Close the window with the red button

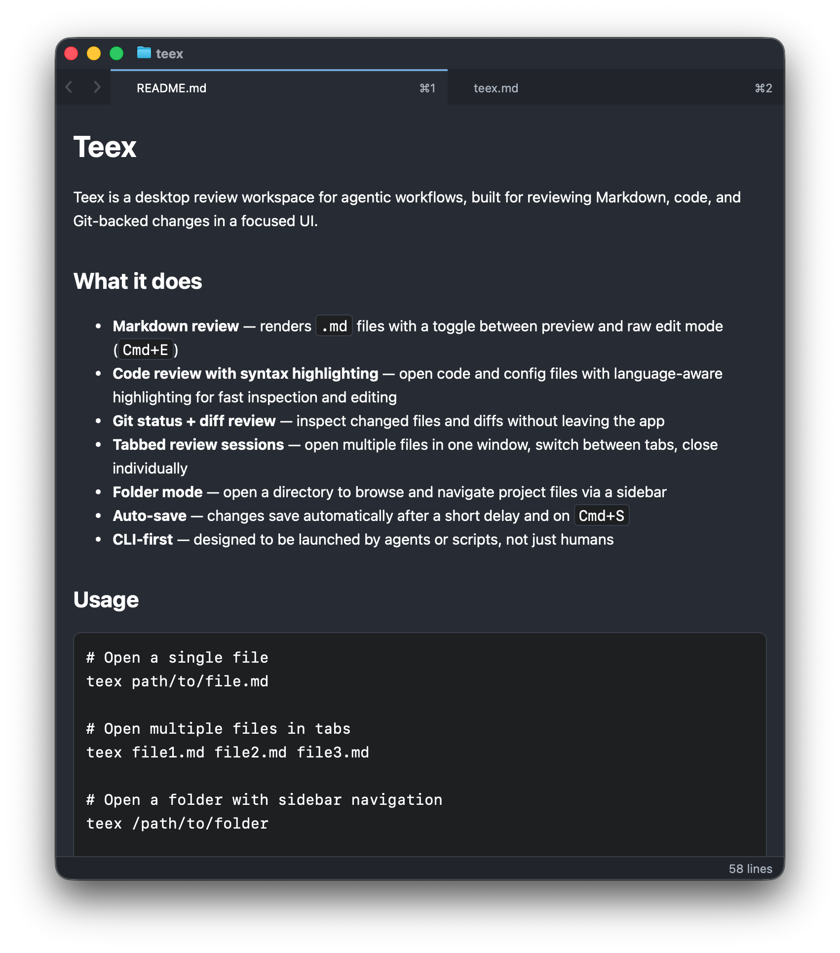(x=72, y=53)
